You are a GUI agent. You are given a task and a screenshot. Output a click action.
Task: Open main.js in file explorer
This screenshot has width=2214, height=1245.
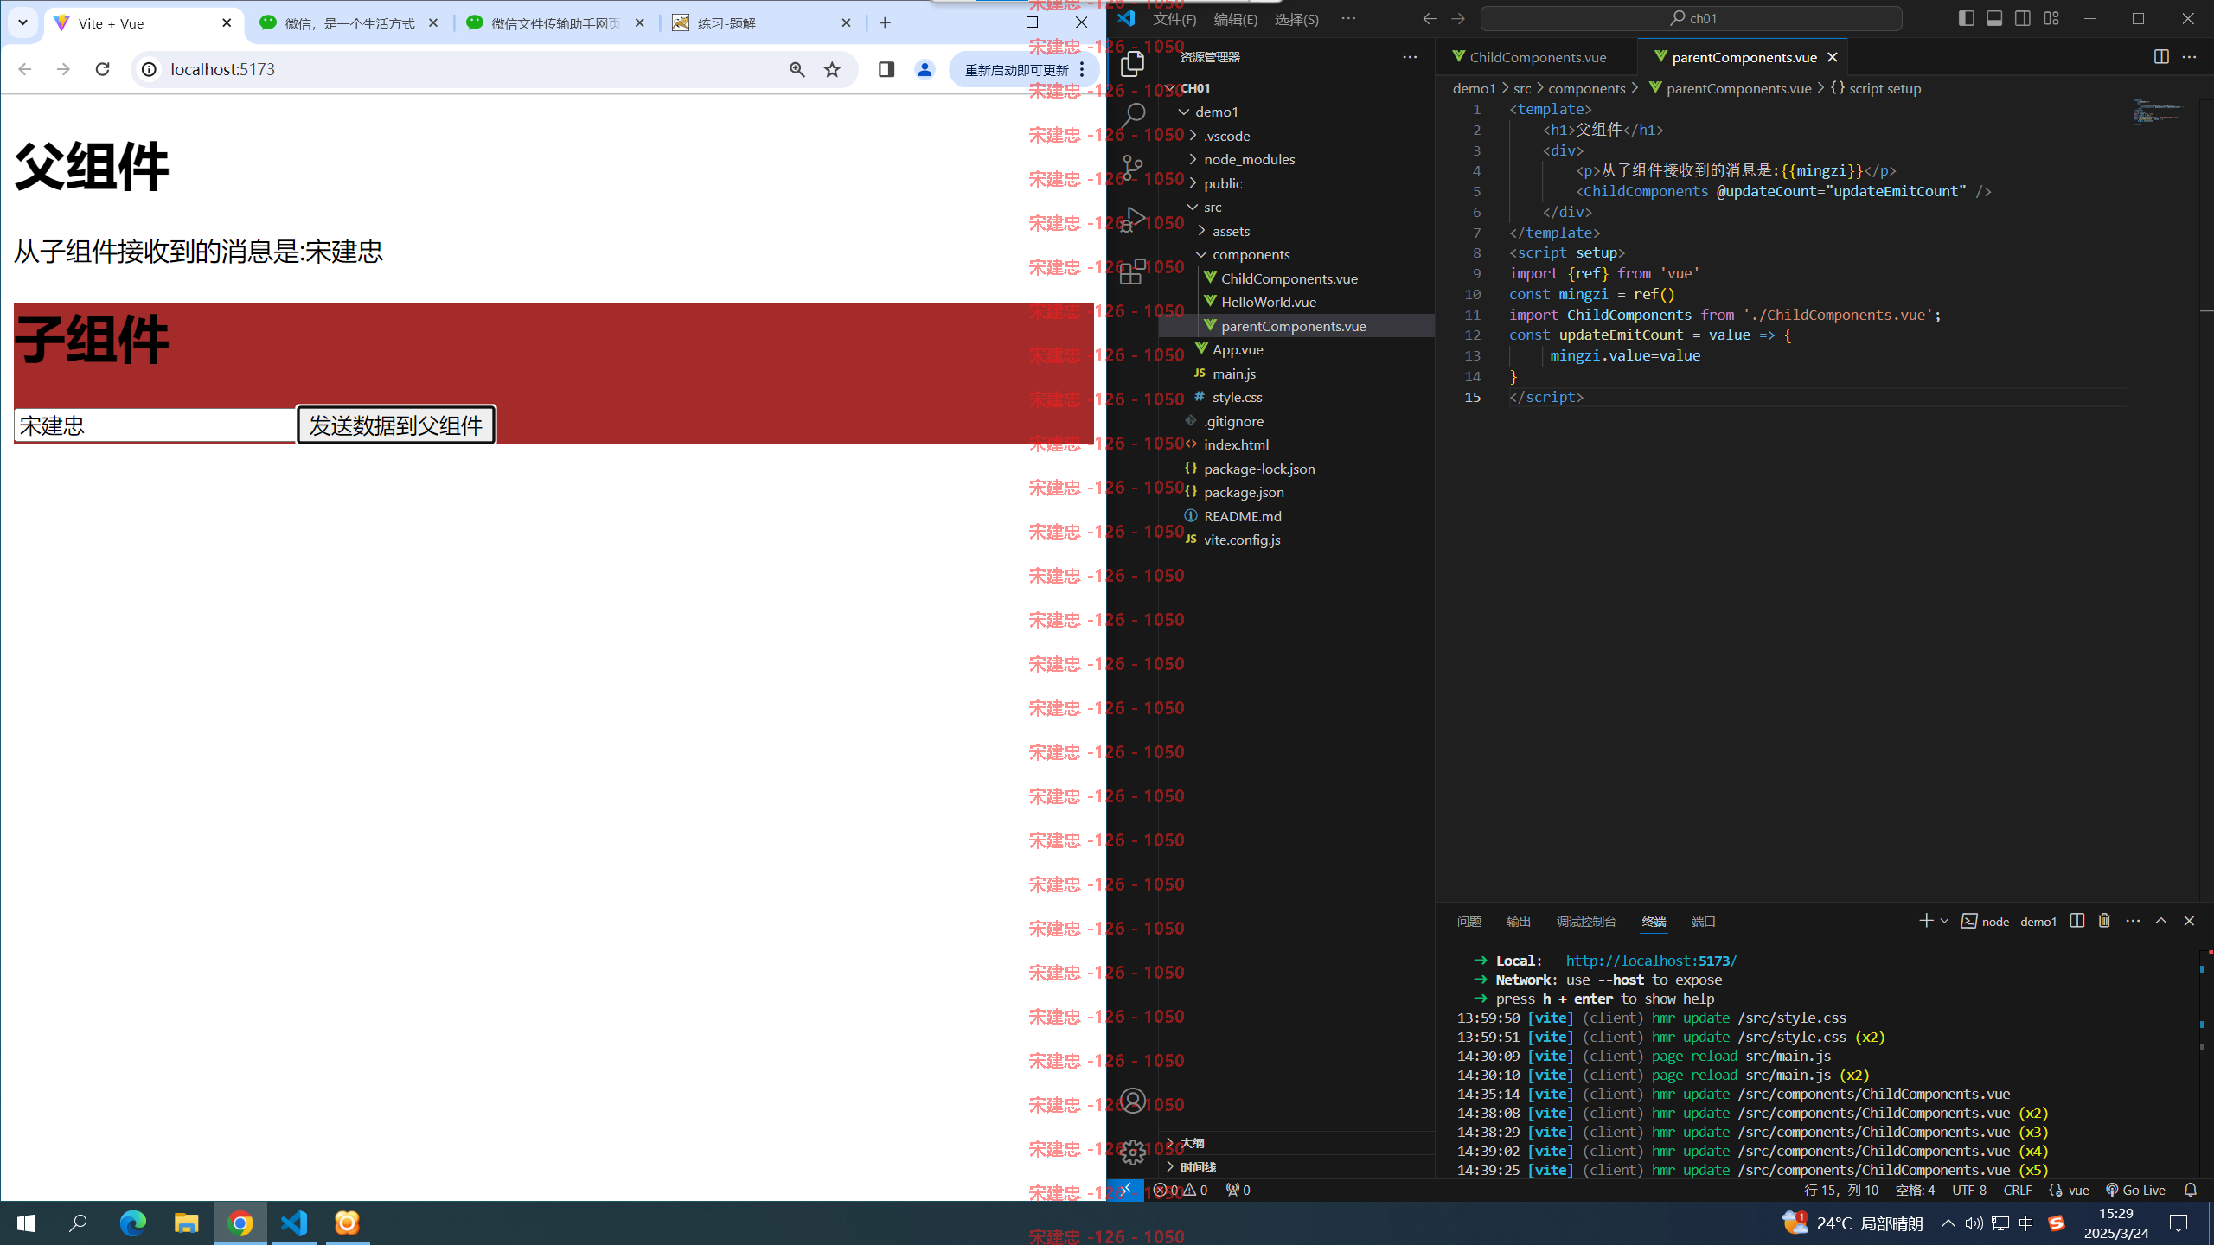[x=1233, y=373]
